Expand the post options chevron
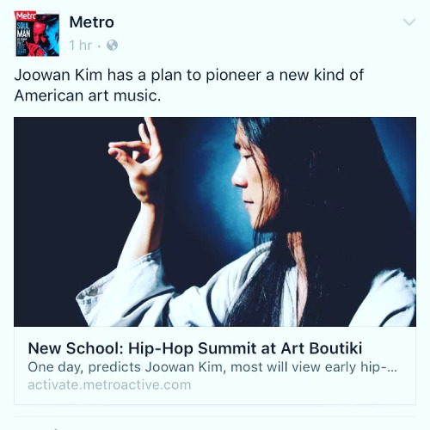Screen dimensions: 430x430 coord(409,22)
